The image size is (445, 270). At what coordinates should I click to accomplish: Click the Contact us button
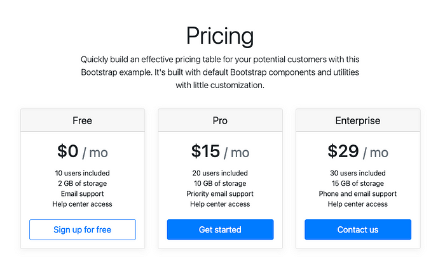(x=358, y=229)
